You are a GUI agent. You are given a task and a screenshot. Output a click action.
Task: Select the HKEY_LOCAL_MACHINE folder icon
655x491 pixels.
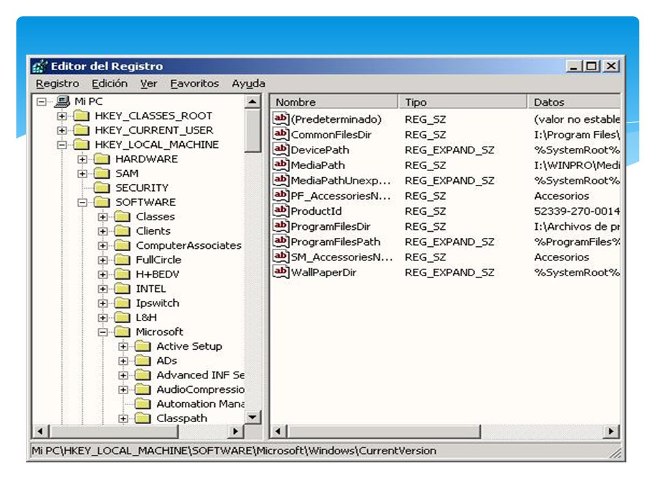click(81, 145)
